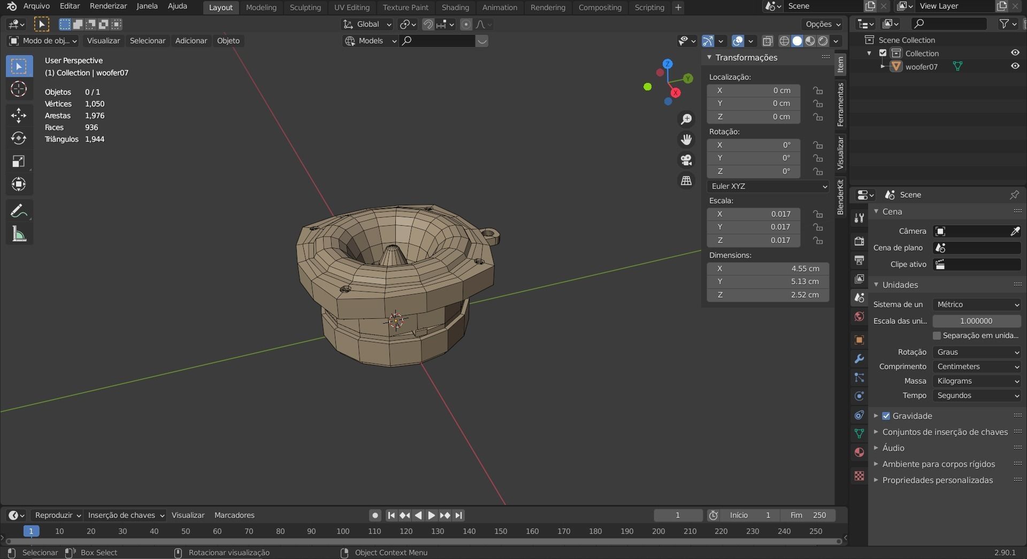Switch orthographic/perspective grid icon

(686, 180)
